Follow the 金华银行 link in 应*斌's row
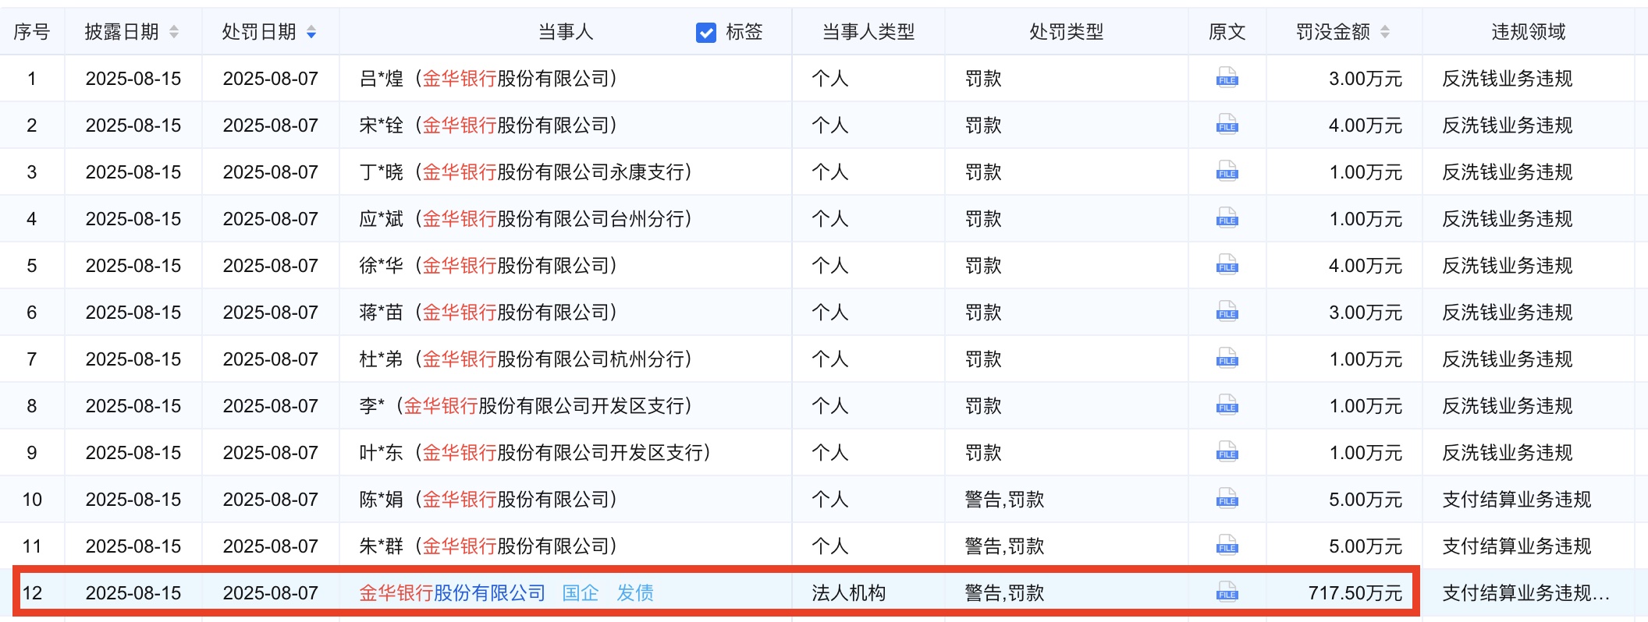 (460, 219)
